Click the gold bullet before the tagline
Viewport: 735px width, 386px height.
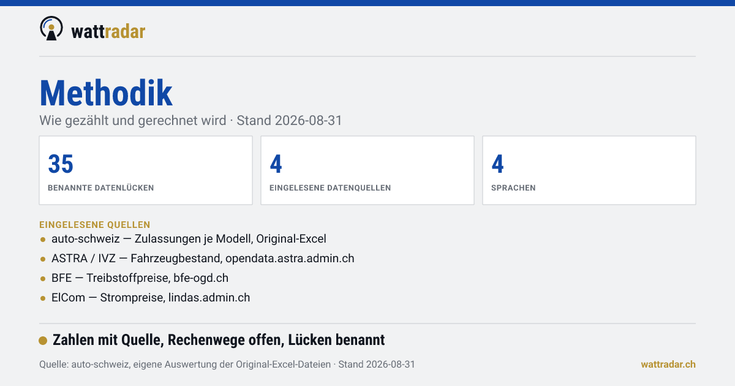coord(43,341)
